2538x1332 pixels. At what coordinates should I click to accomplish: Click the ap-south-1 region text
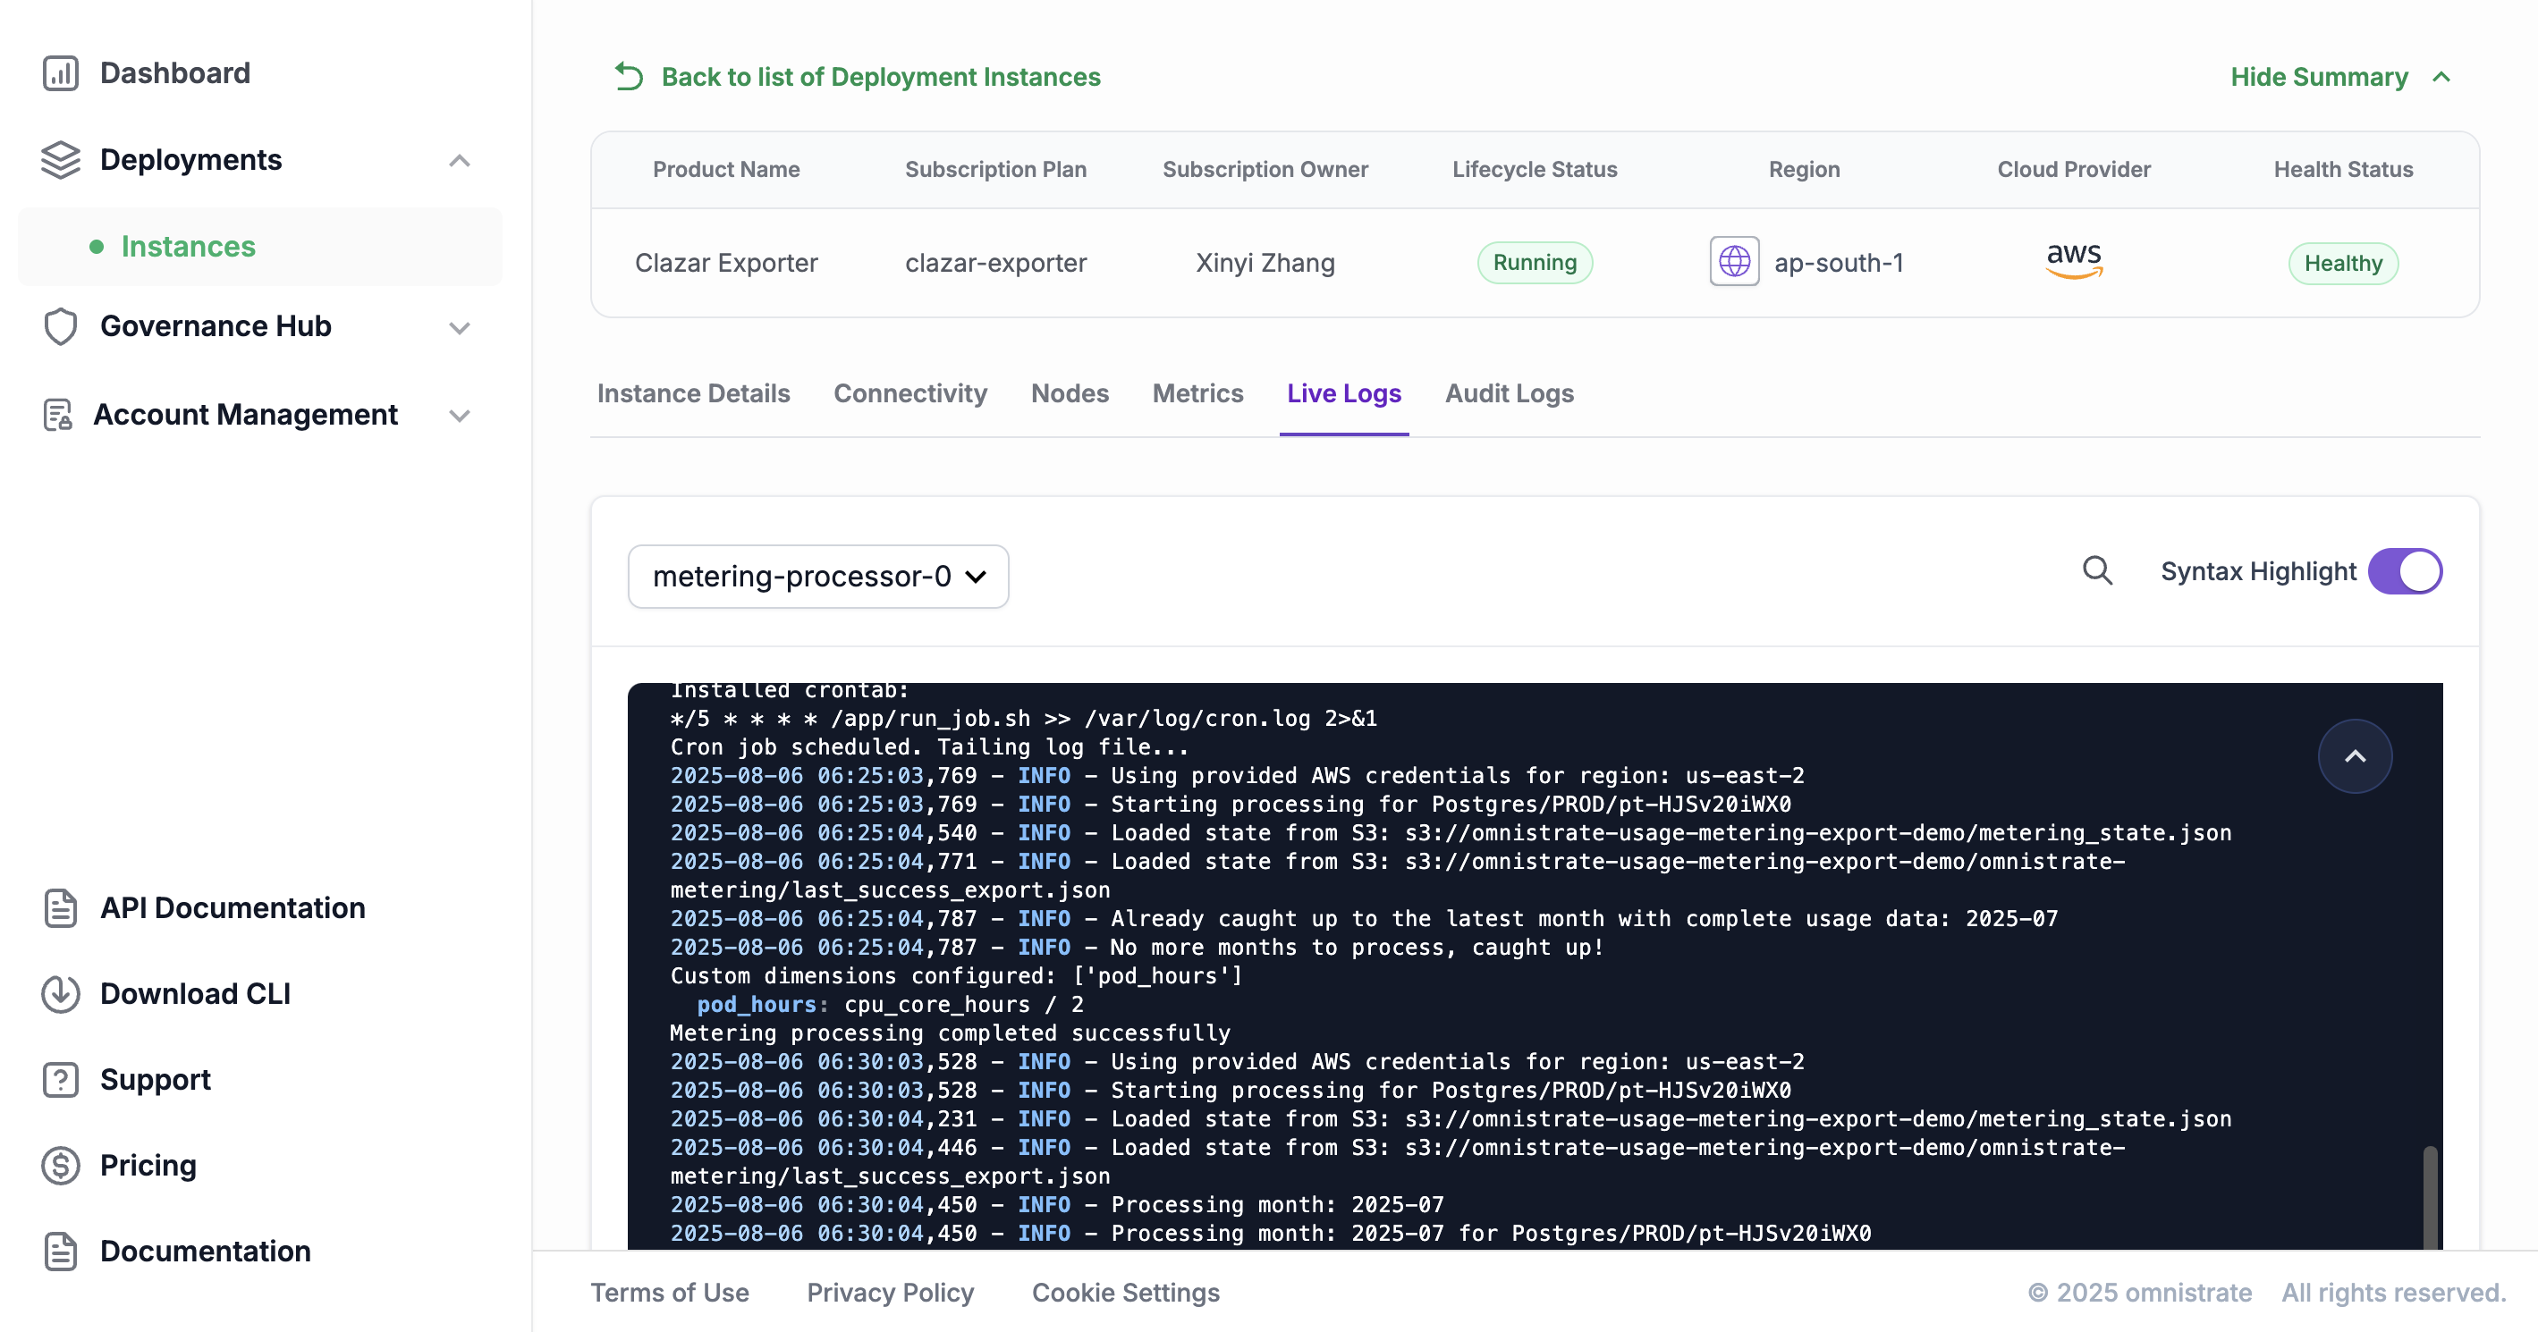1839,262
